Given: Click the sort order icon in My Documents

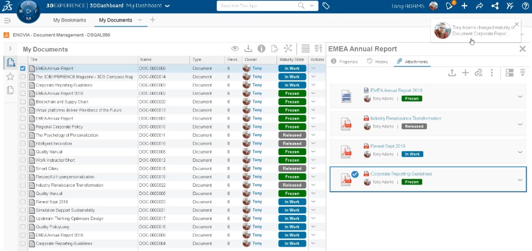Looking at the screenshot, I should coord(318,49).
